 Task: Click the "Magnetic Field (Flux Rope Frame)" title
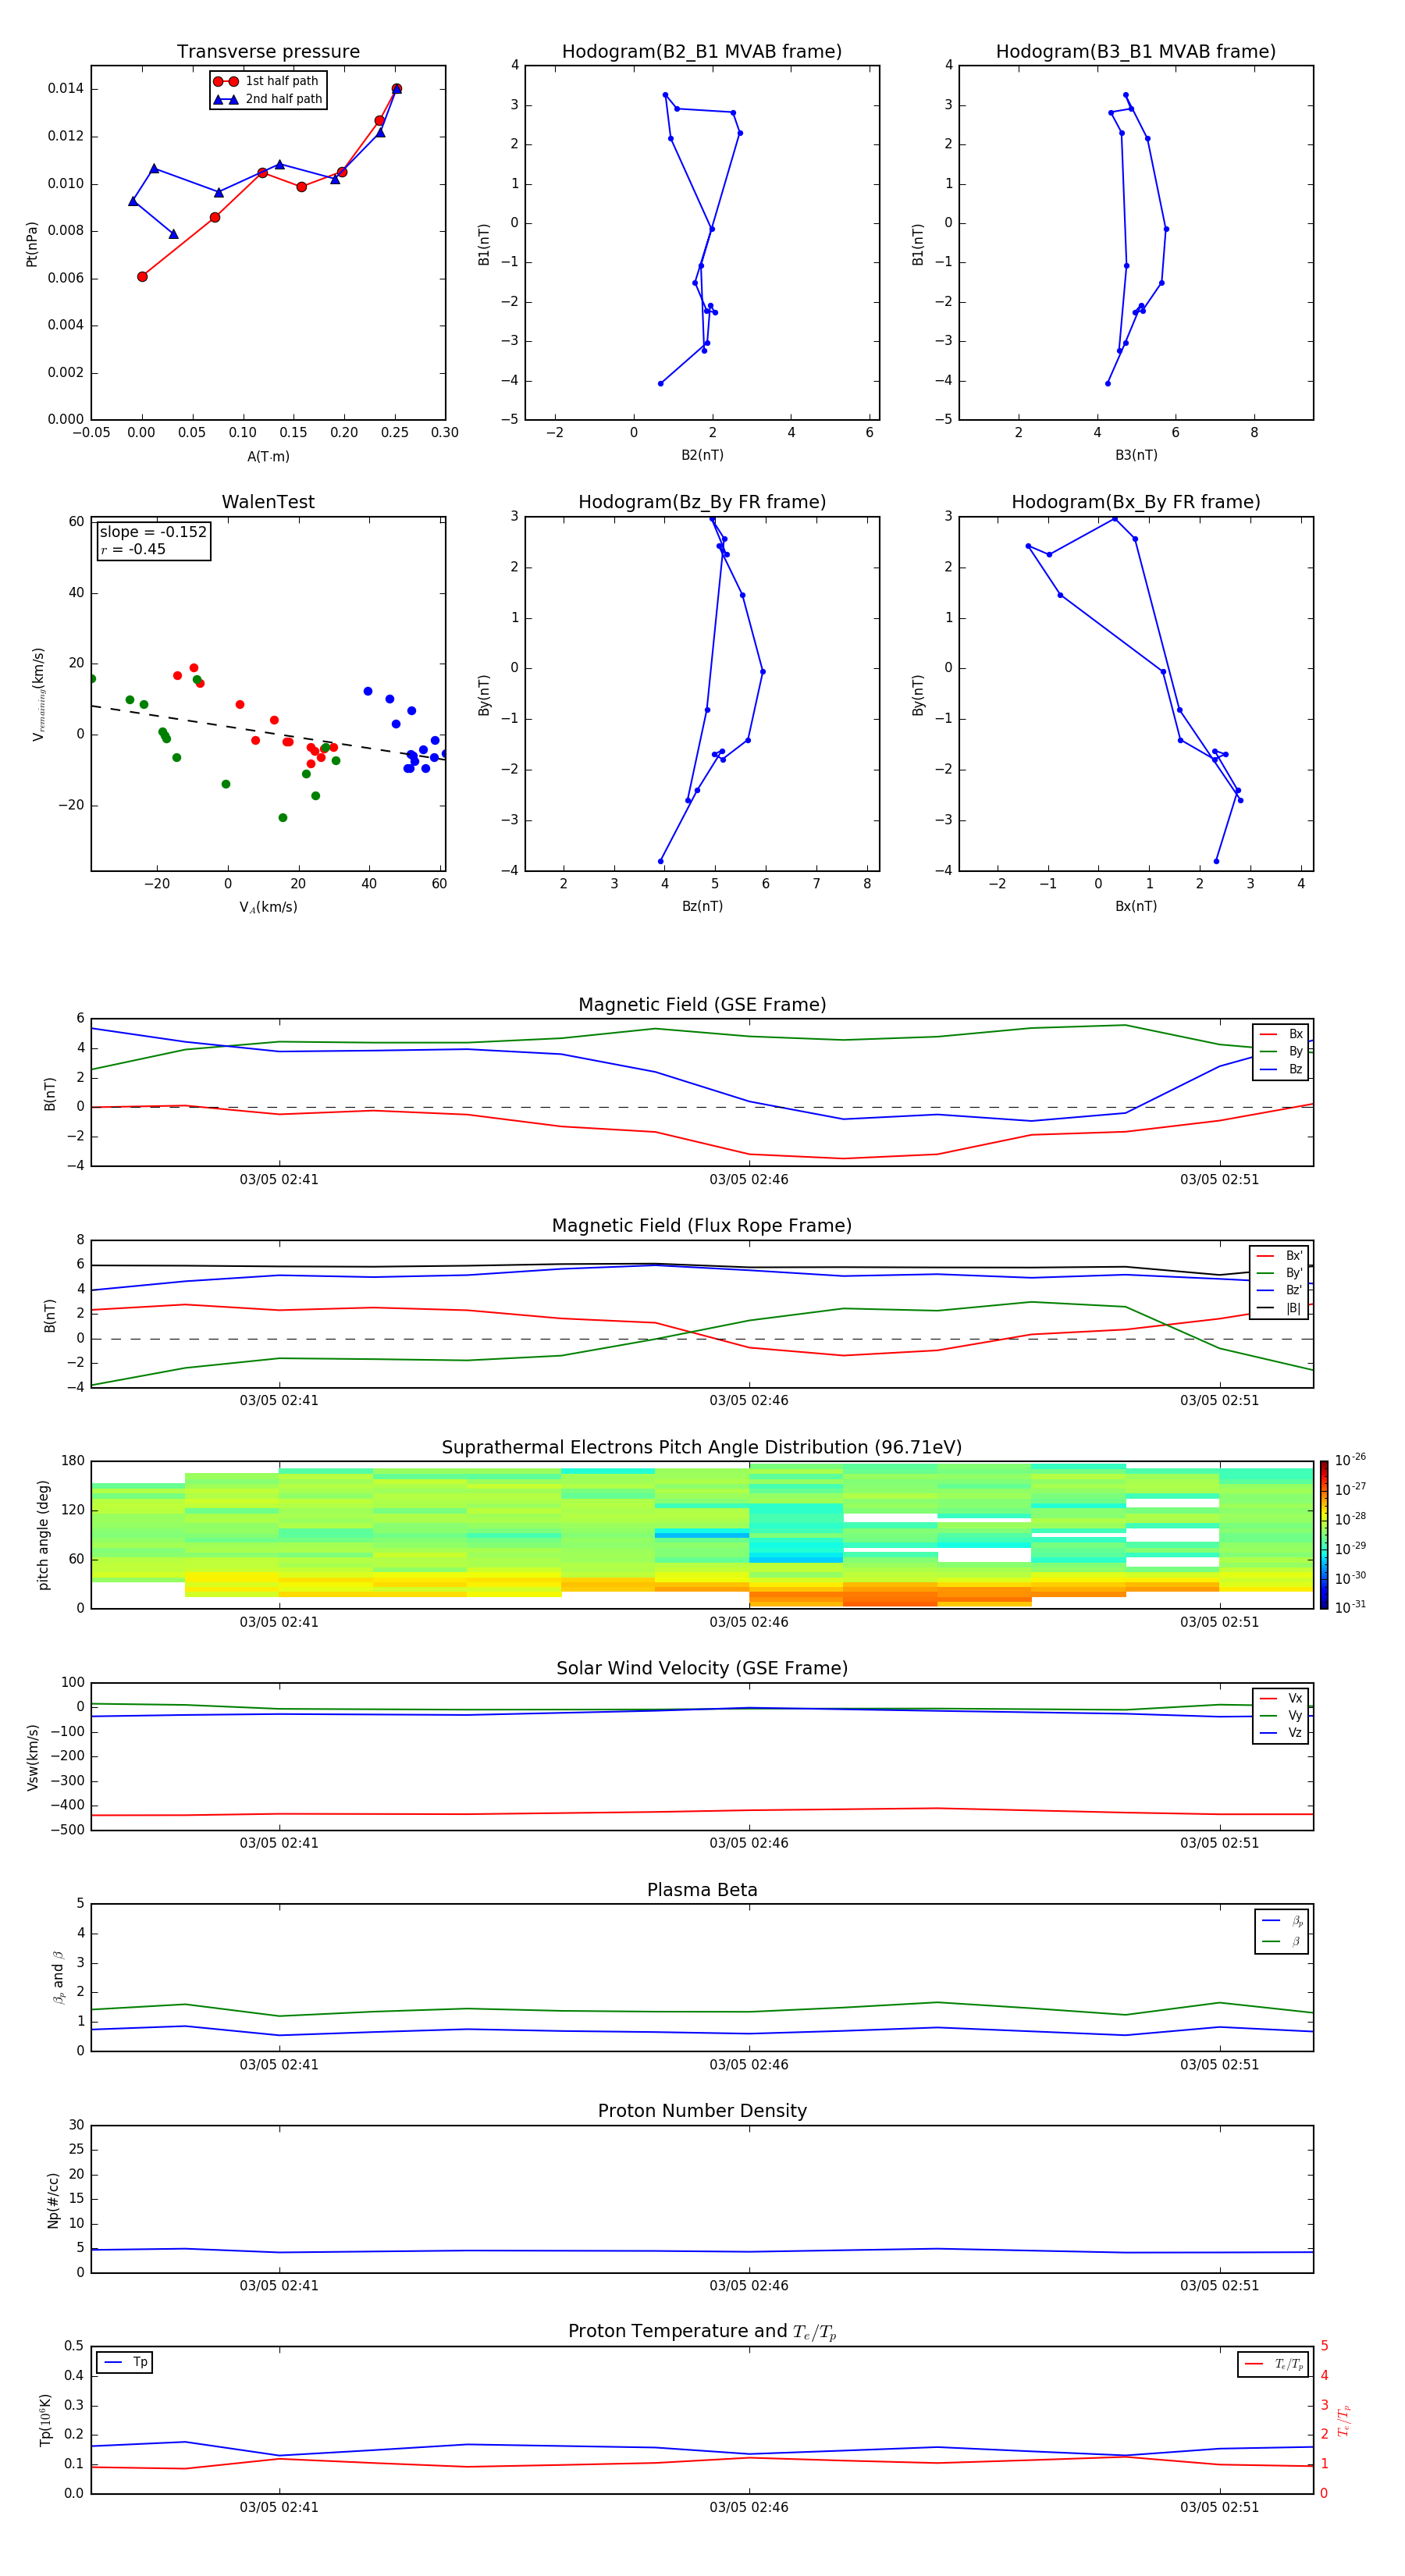[x=702, y=1226]
